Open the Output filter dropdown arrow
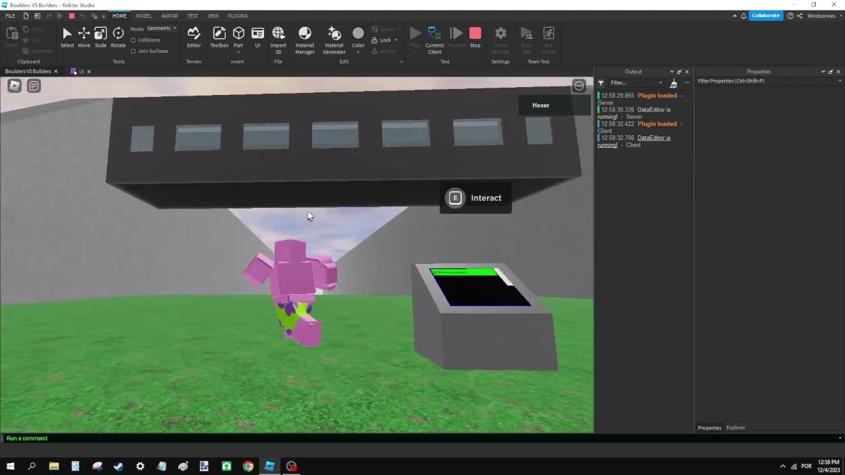This screenshot has width=845, height=475. (x=660, y=83)
